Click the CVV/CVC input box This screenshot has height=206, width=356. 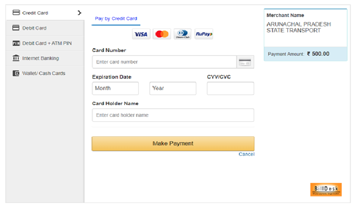pos(230,89)
